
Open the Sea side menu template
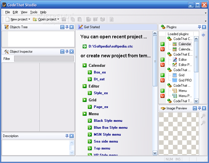coord(106,141)
